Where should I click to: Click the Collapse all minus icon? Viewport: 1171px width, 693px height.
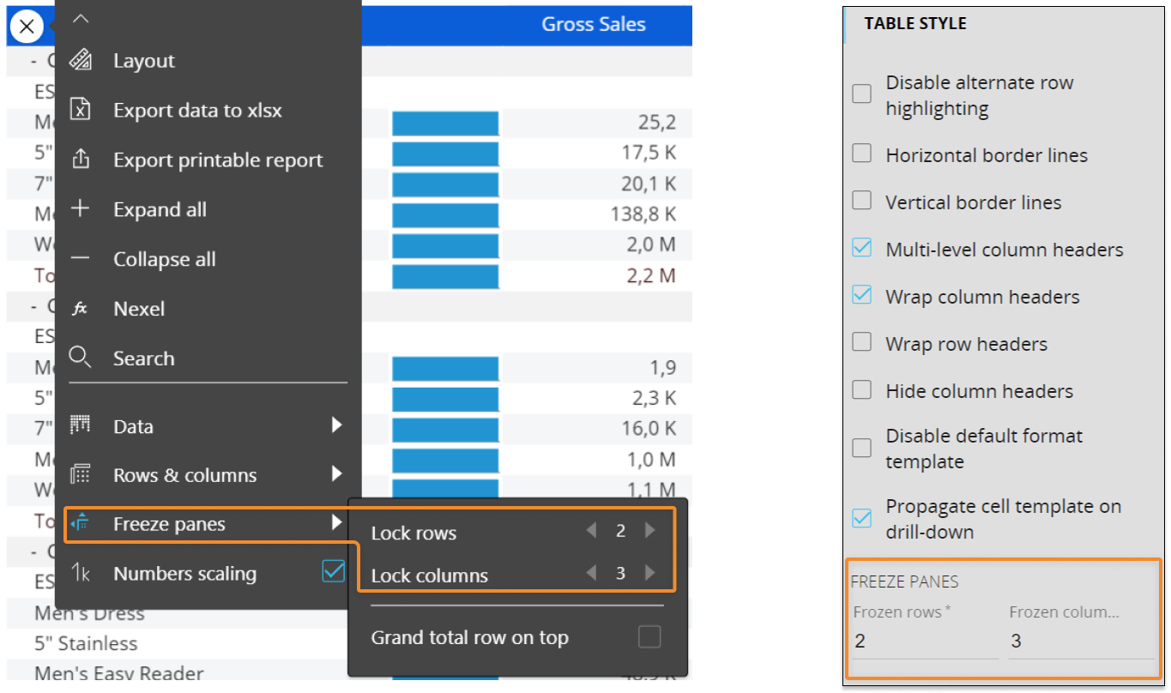point(81,259)
